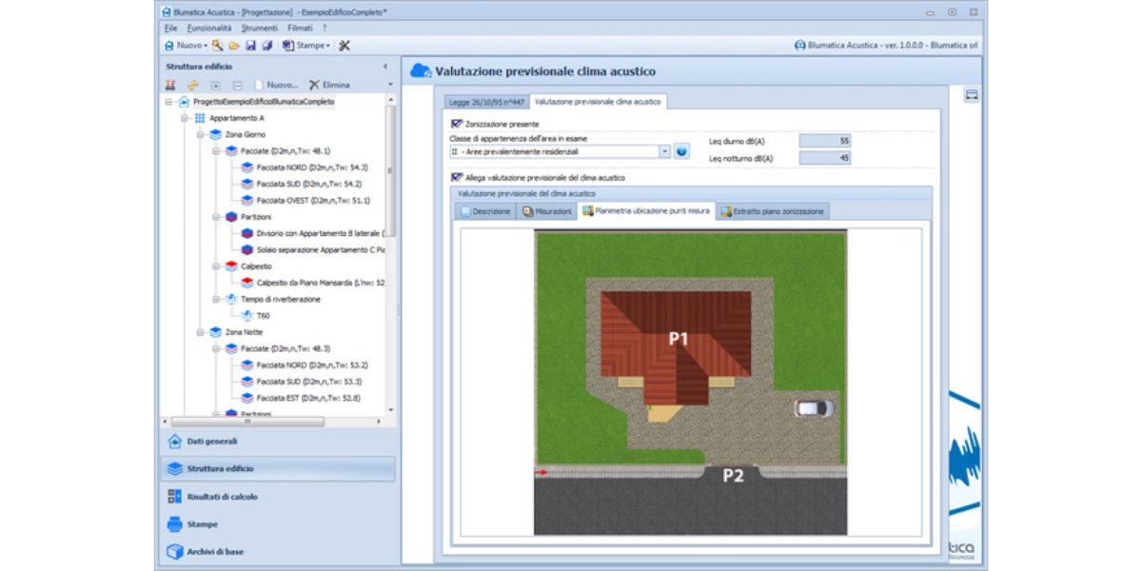Collapse the Zona Giorno tree node
This screenshot has width=1142, height=571.
[x=201, y=135]
